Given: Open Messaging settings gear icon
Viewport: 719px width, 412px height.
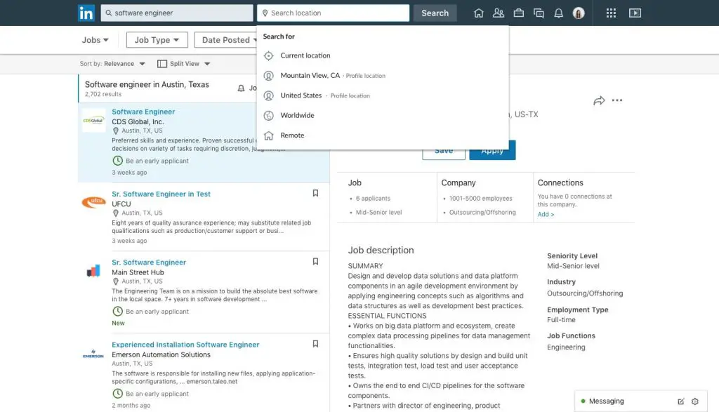Looking at the screenshot, I should [695, 401].
